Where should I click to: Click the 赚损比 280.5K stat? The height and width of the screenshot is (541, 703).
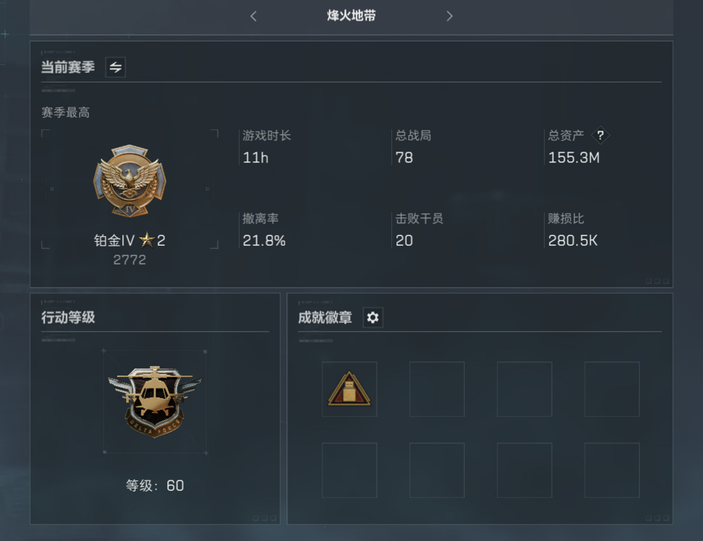point(573,230)
